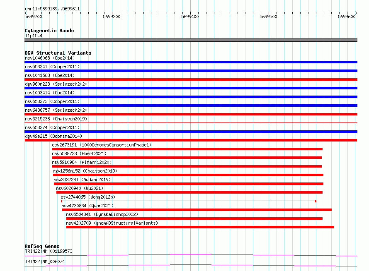This screenshot has height=271, width=369.
Task: Select the red bar under nsv6436757 (Sedlazeck2020)
Action: [191, 114]
